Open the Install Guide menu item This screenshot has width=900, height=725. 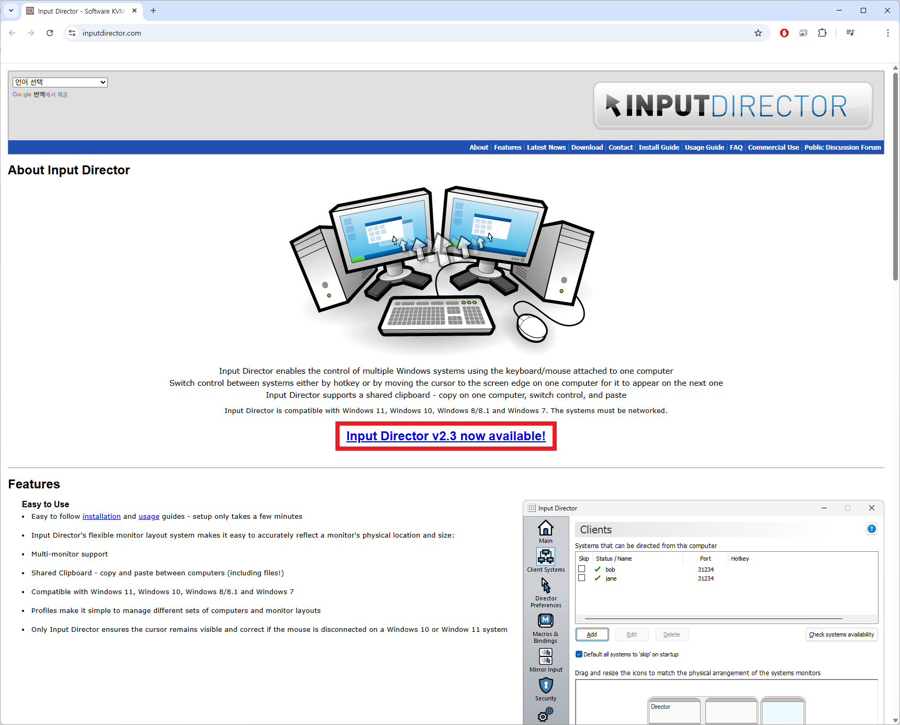(659, 148)
